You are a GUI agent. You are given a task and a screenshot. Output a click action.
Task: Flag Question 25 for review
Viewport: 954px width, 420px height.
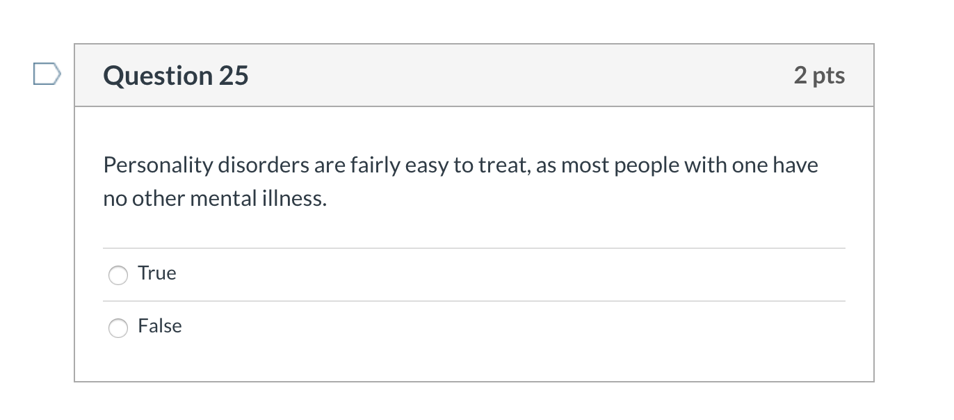point(47,74)
